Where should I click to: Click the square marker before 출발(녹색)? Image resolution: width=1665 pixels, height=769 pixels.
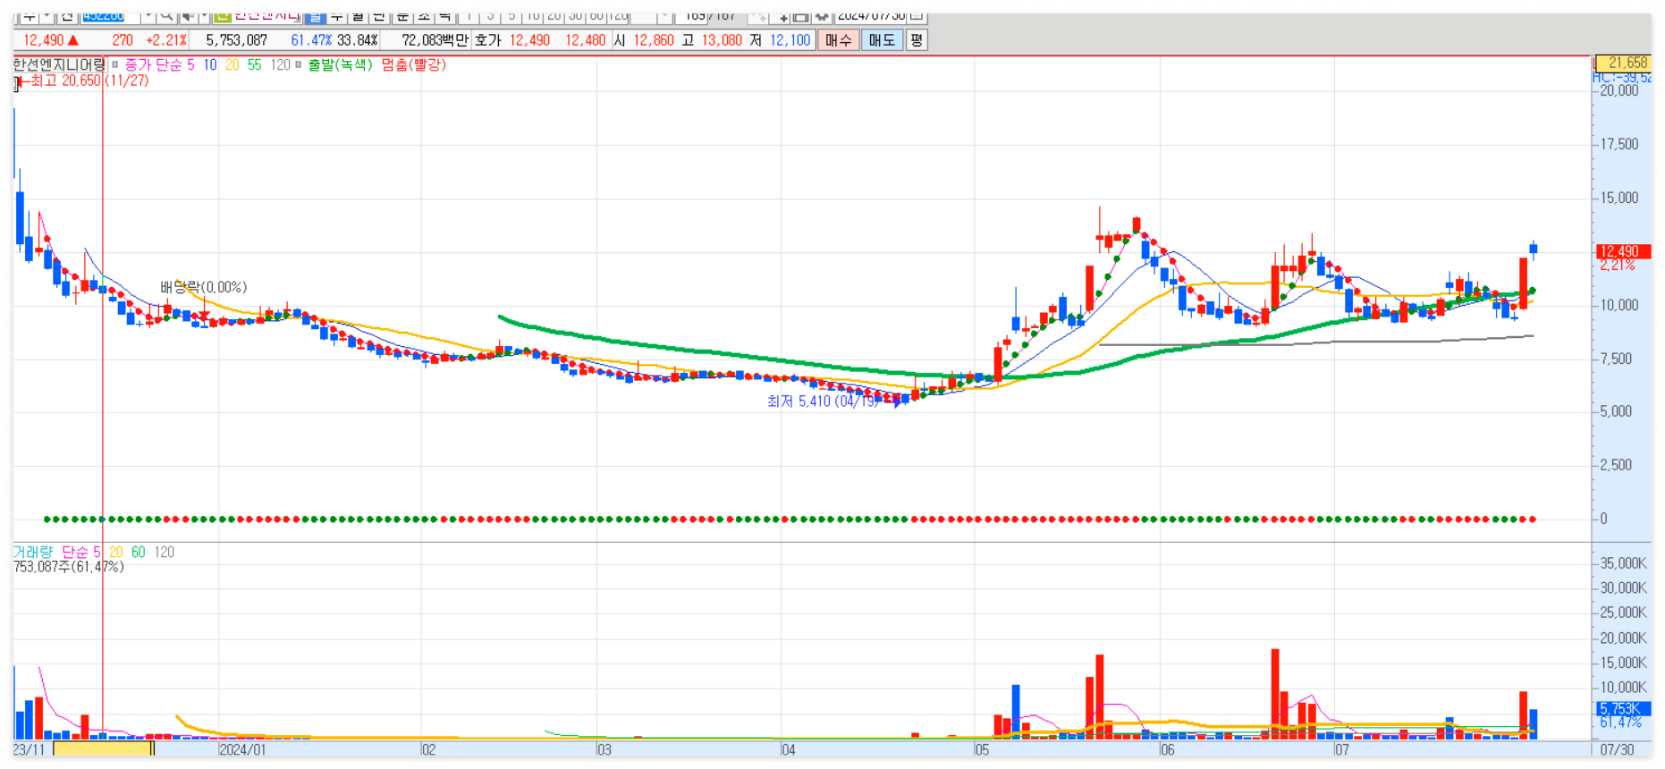point(299,64)
